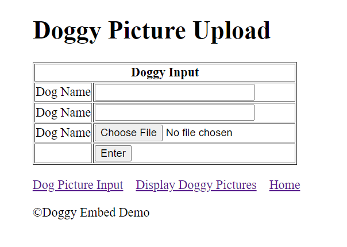The height and width of the screenshot is (247, 347).
Task: Click the word Picture in main heading
Action: [x=146, y=30]
